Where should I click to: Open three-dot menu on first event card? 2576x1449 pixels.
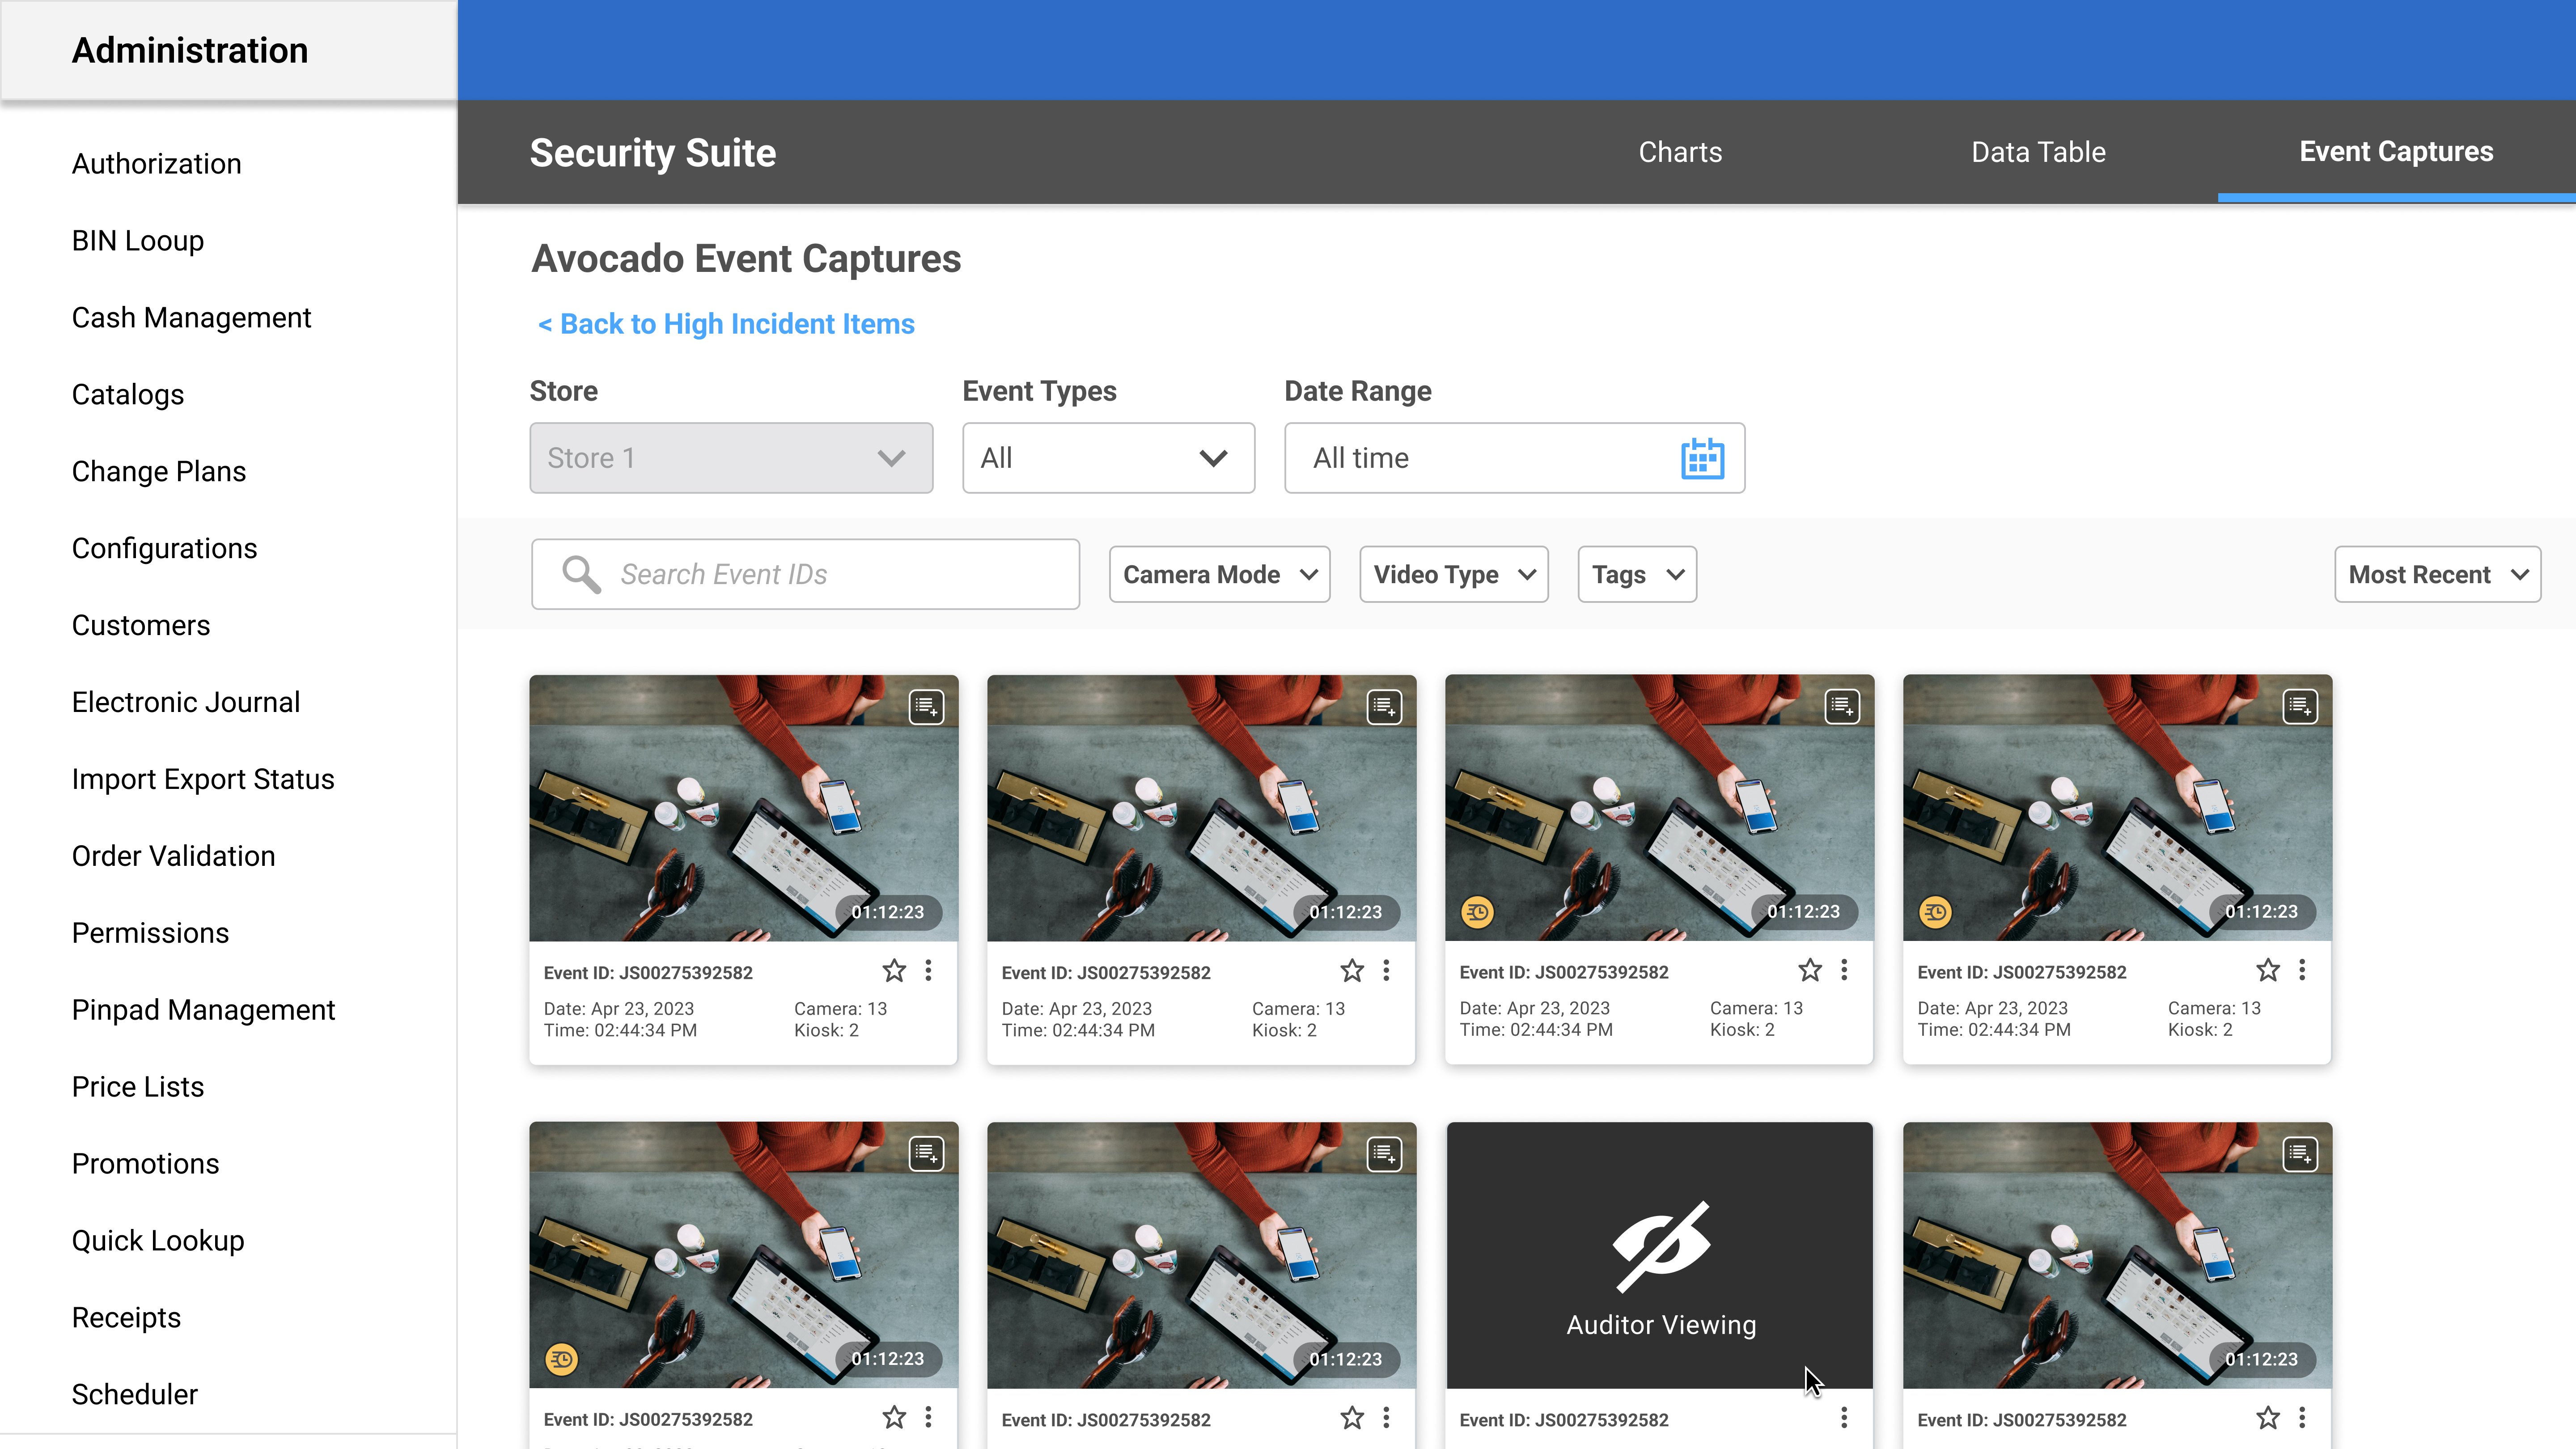(928, 971)
